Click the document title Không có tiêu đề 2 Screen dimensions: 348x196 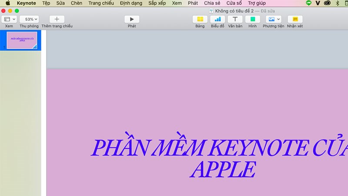(x=234, y=11)
